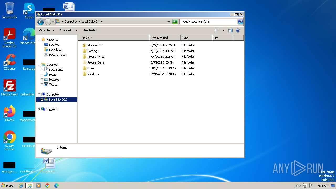Expand the Network node
Screen dimensions: 336x189
click(39, 110)
